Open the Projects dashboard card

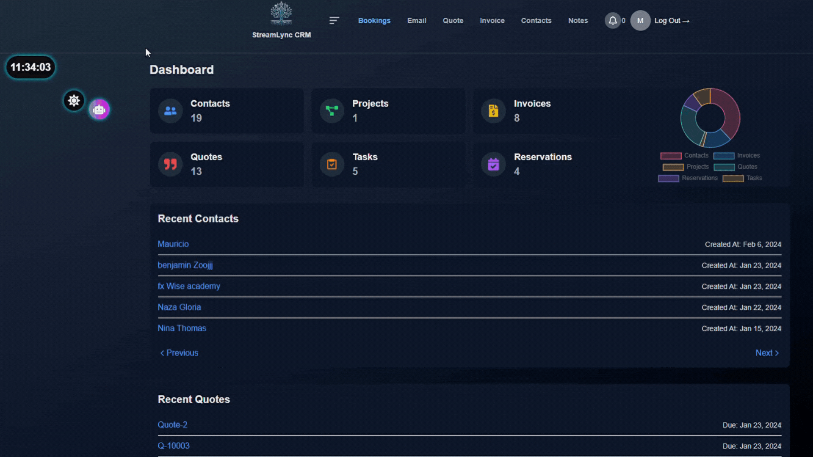pos(389,110)
